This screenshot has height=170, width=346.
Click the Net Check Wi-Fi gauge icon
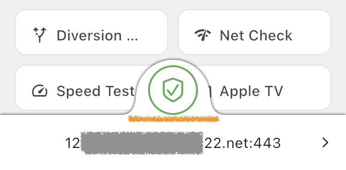[x=203, y=35]
